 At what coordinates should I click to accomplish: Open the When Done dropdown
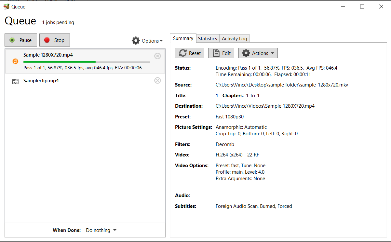[x=101, y=230]
